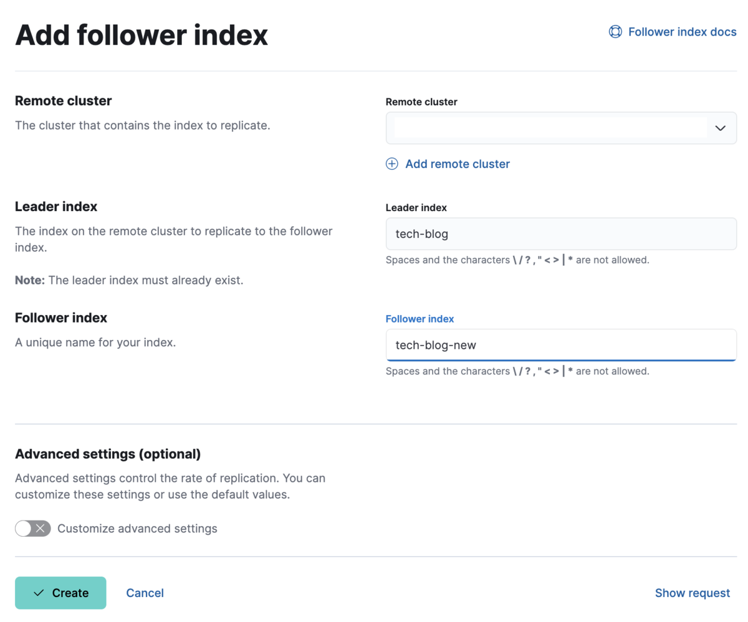Click the lifebuoy help icon beside Follower index docs

615,32
